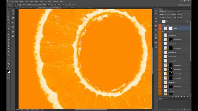Open the layer Fill slider arrow

pos(181,18)
